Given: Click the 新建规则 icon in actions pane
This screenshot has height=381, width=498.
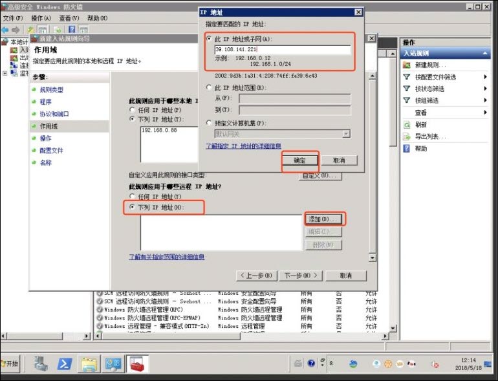Looking at the screenshot, I should click(x=407, y=65).
